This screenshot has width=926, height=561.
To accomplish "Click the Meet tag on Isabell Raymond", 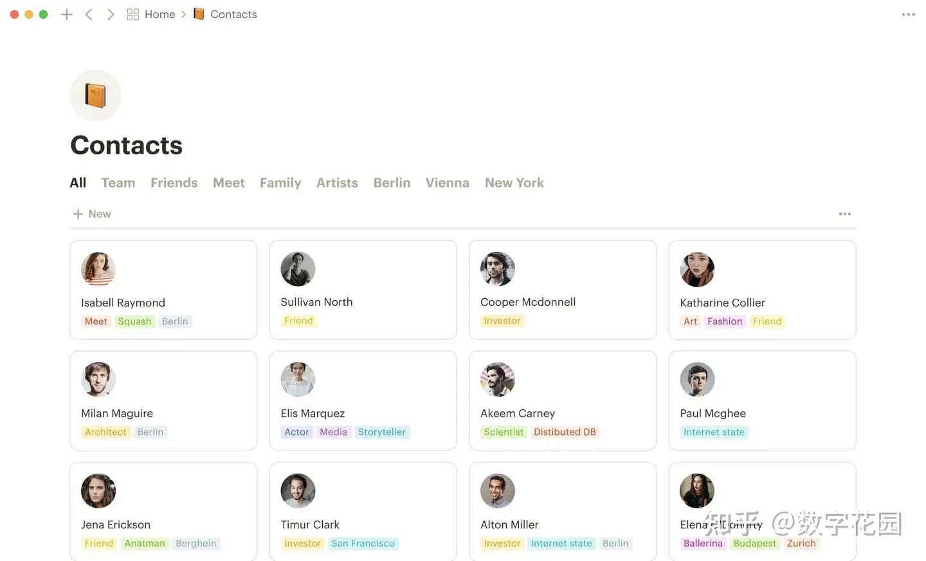I will pos(96,321).
